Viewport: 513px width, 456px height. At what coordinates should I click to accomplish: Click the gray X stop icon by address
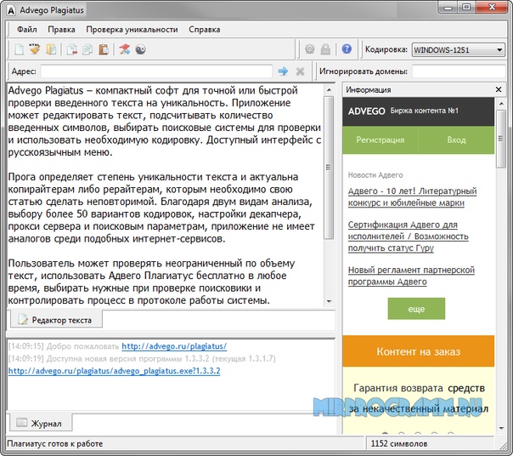point(300,71)
